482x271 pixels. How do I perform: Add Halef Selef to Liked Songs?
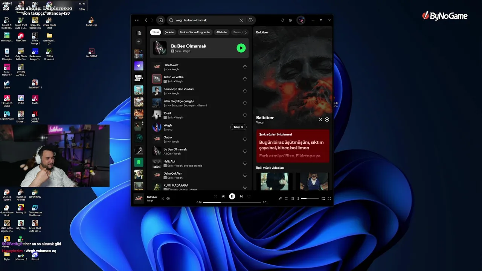[x=245, y=67]
